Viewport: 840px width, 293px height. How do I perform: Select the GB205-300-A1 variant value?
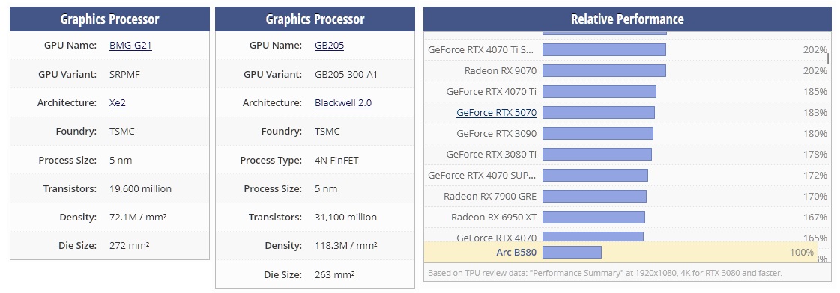[x=346, y=74]
